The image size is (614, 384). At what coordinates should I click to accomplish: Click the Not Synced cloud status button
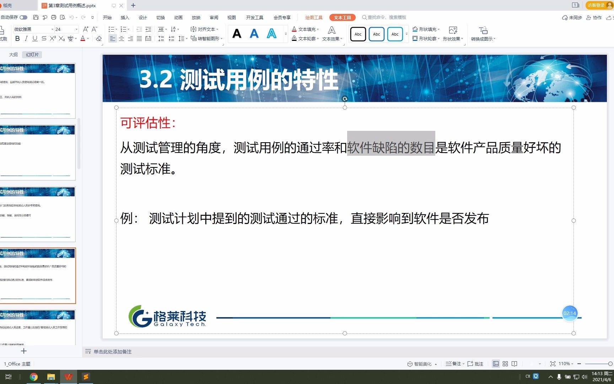pos(572,17)
